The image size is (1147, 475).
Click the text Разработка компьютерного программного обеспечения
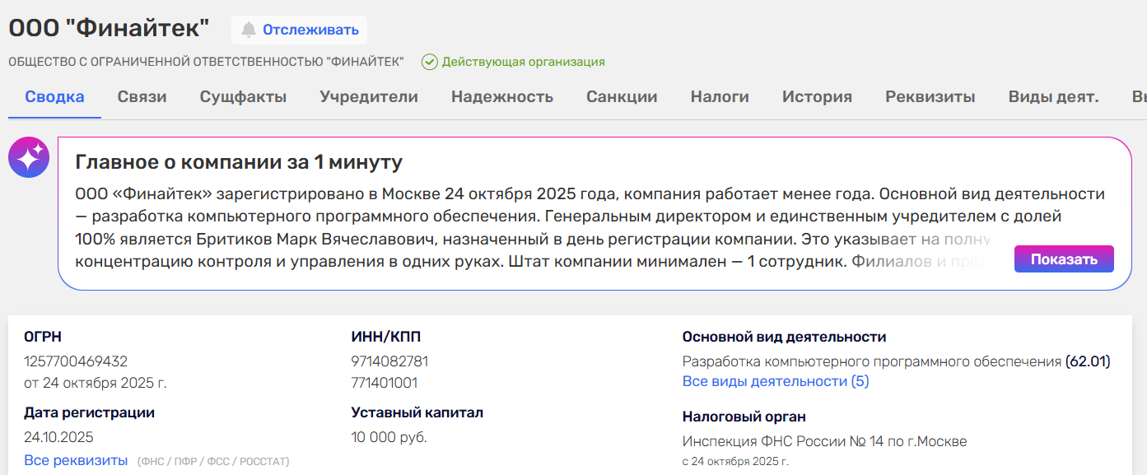(872, 361)
